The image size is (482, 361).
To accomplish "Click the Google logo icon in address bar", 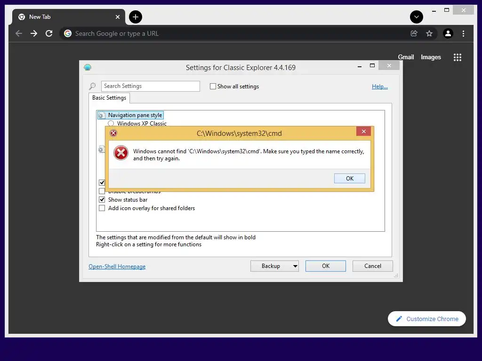I will coord(68,33).
